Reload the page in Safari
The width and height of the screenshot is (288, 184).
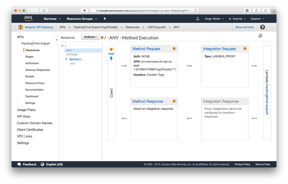[196, 11]
